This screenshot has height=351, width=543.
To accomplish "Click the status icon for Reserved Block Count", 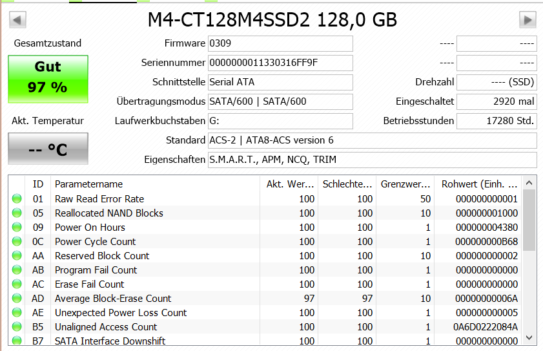I will pyautogui.click(x=17, y=255).
